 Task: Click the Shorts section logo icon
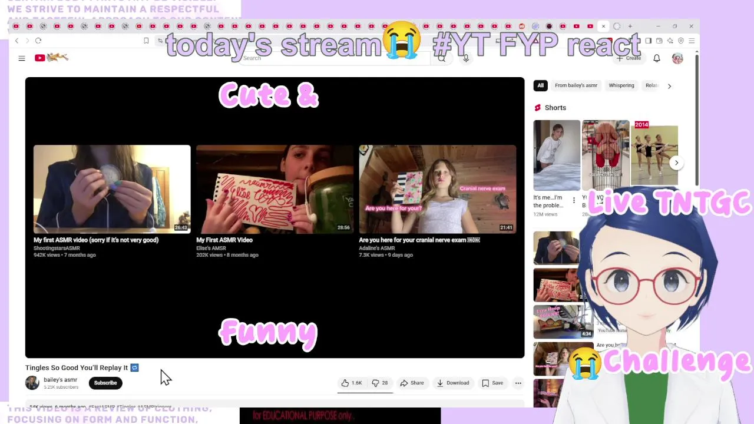point(537,108)
